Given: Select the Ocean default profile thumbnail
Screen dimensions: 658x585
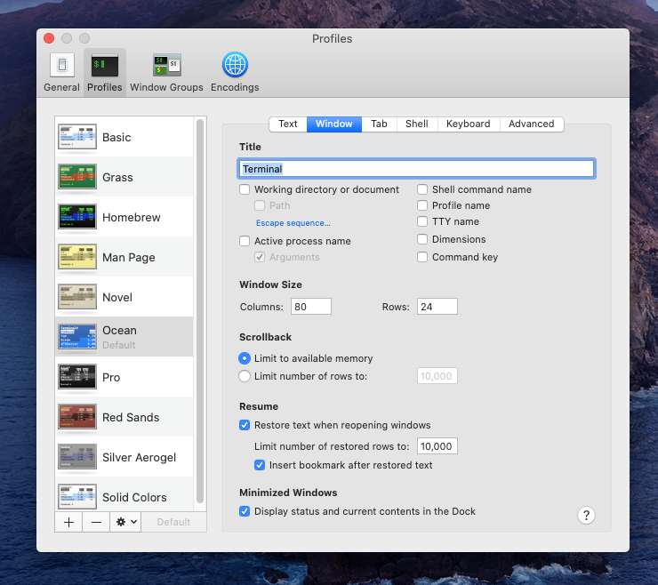Looking at the screenshot, I should pyautogui.click(x=77, y=337).
